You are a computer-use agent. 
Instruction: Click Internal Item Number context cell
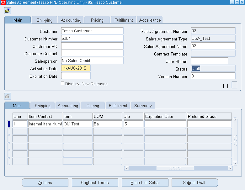click(45, 124)
